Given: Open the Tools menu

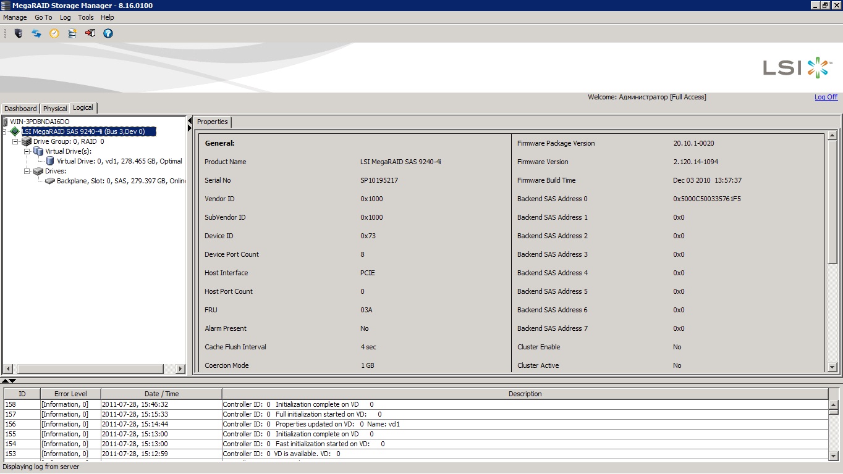Looking at the screenshot, I should [x=86, y=17].
